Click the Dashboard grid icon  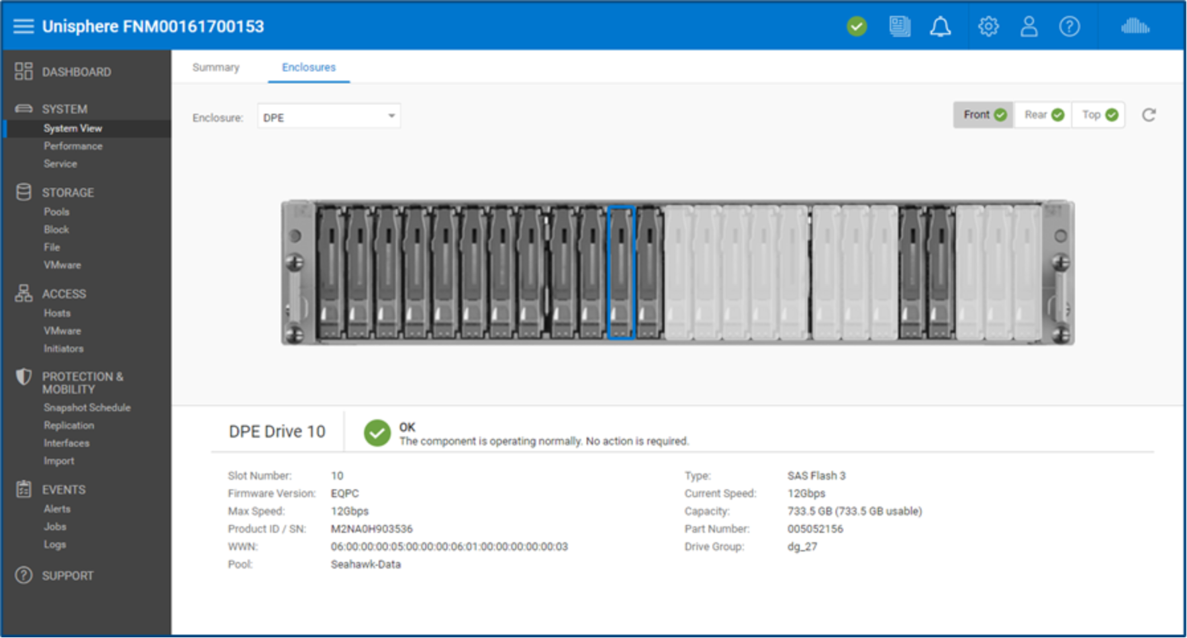pos(24,71)
